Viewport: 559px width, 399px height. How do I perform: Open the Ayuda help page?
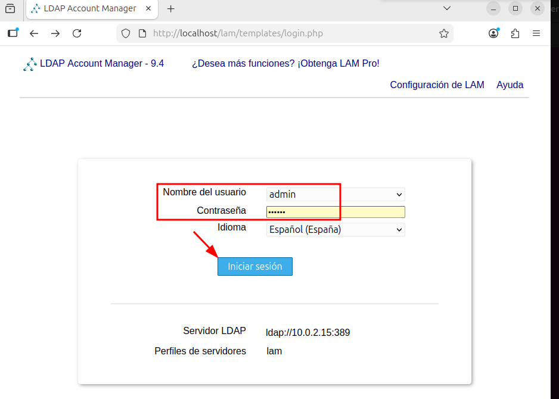(x=510, y=85)
